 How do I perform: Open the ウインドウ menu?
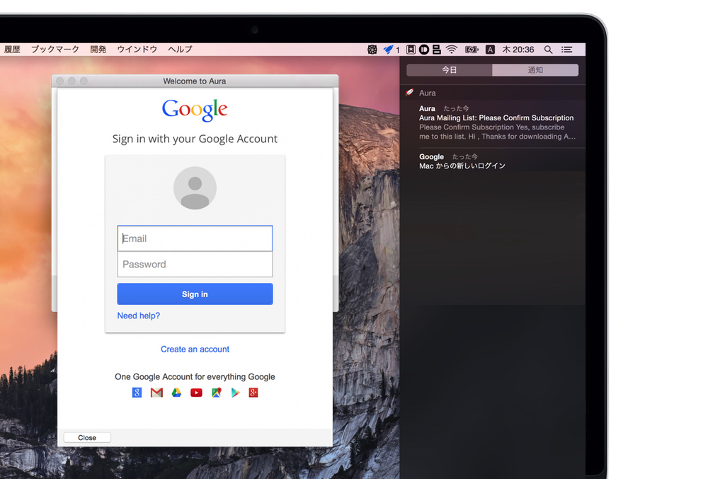[x=137, y=49]
